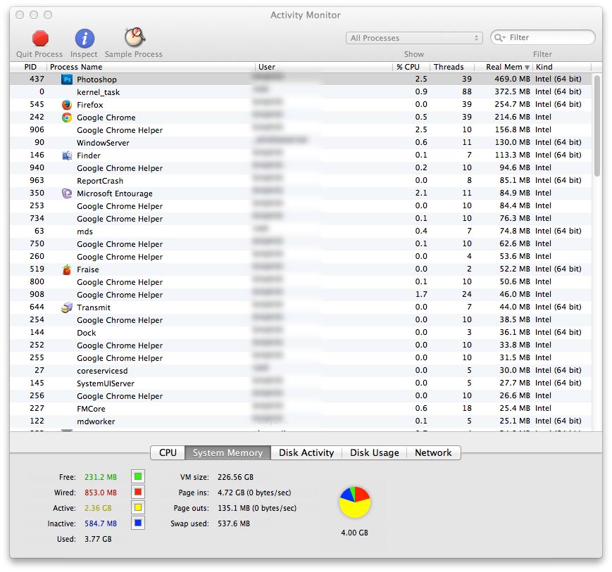The width and height of the screenshot is (612, 572).
Task: Click the red Quit Process icon
Action: (40, 39)
